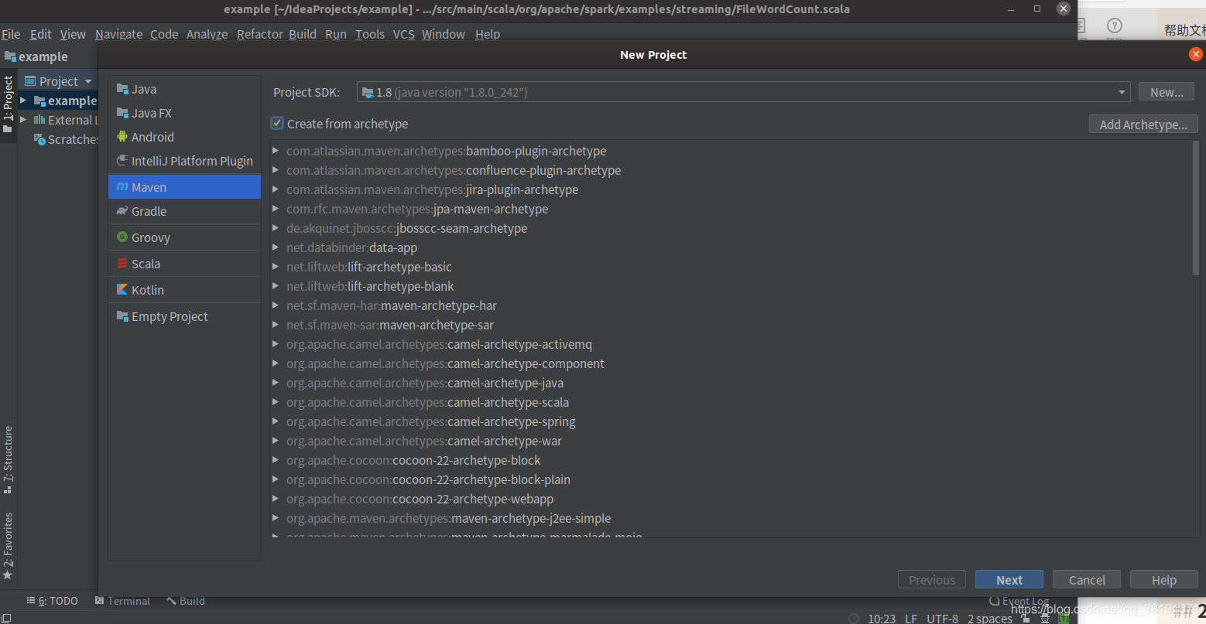The height and width of the screenshot is (624, 1206).
Task: Select maven-archetype-har in the list
Action: [392, 305]
